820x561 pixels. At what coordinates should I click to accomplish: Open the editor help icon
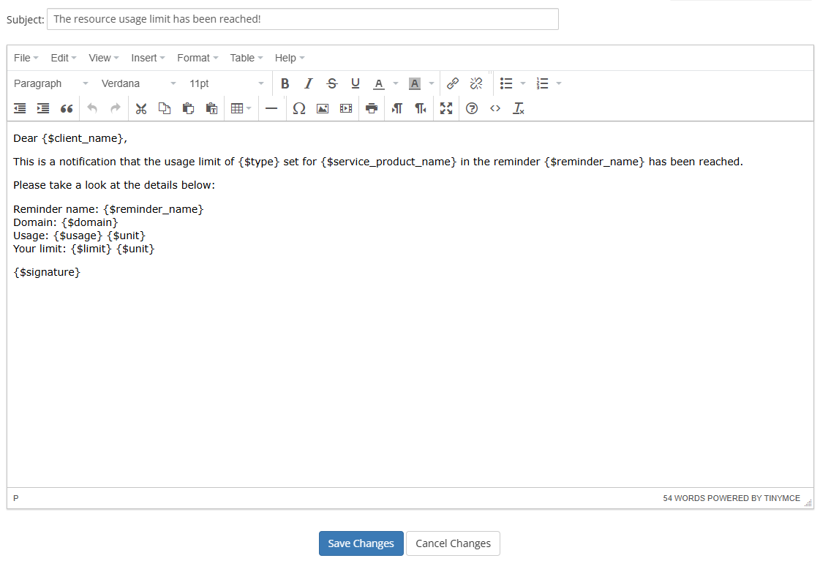point(472,108)
